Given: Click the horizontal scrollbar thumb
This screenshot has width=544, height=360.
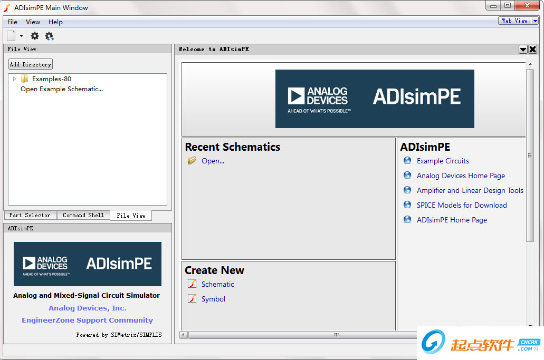Looking at the screenshot, I should pyautogui.click(x=302, y=335).
